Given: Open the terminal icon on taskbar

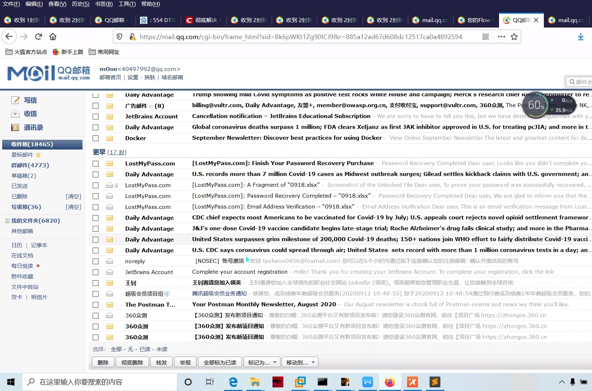Looking at the screenshot, I should click(322, 382).
